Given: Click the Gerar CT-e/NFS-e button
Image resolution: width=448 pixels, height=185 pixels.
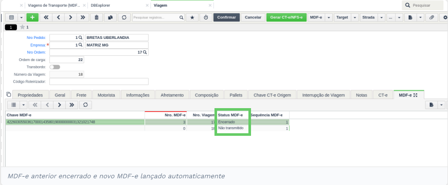Looking at the screenshot, I should (286, 17).
